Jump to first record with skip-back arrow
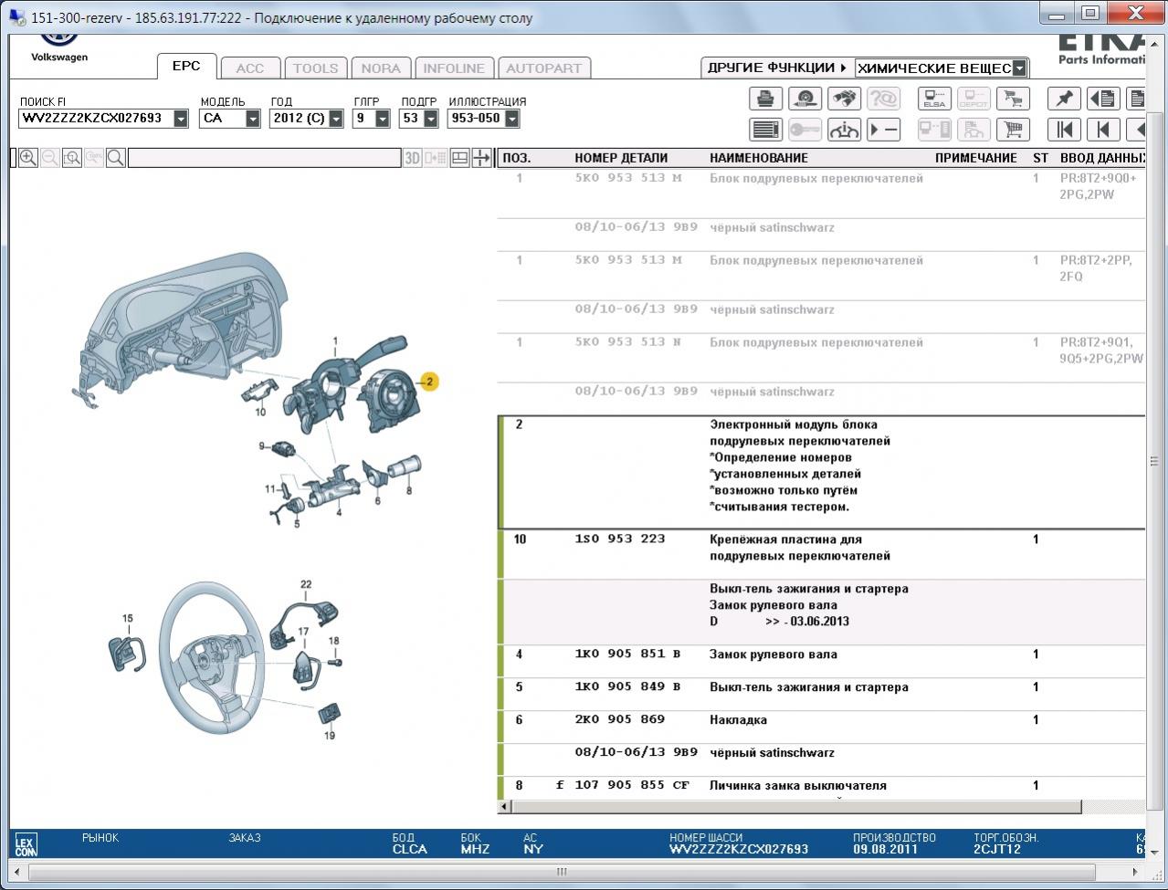 (x=1064, y=130)
